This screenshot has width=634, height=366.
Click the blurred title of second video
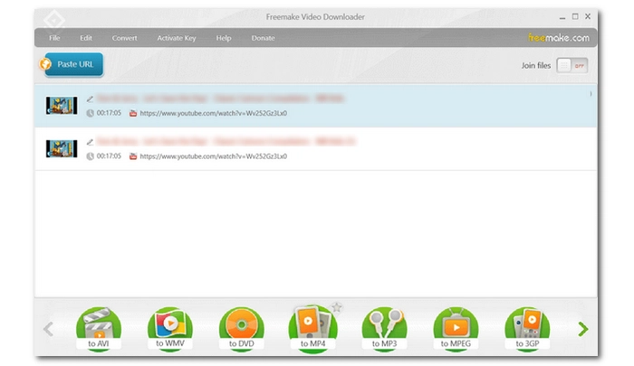226,142
